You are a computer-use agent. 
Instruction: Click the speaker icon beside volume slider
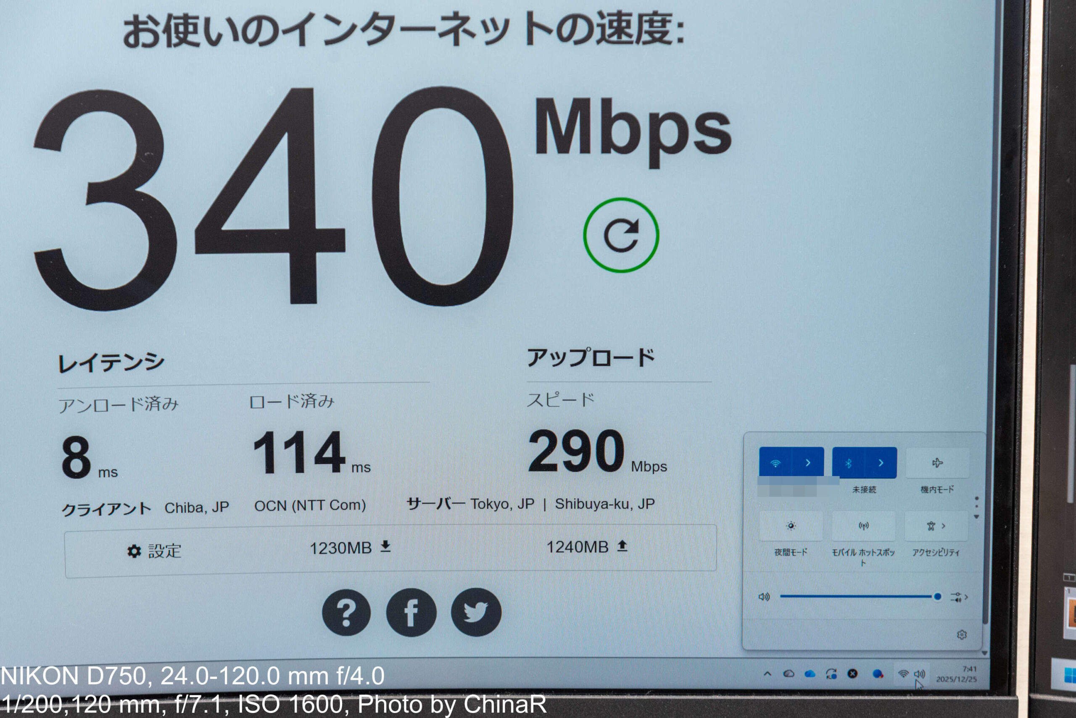[x=764, y=597]
